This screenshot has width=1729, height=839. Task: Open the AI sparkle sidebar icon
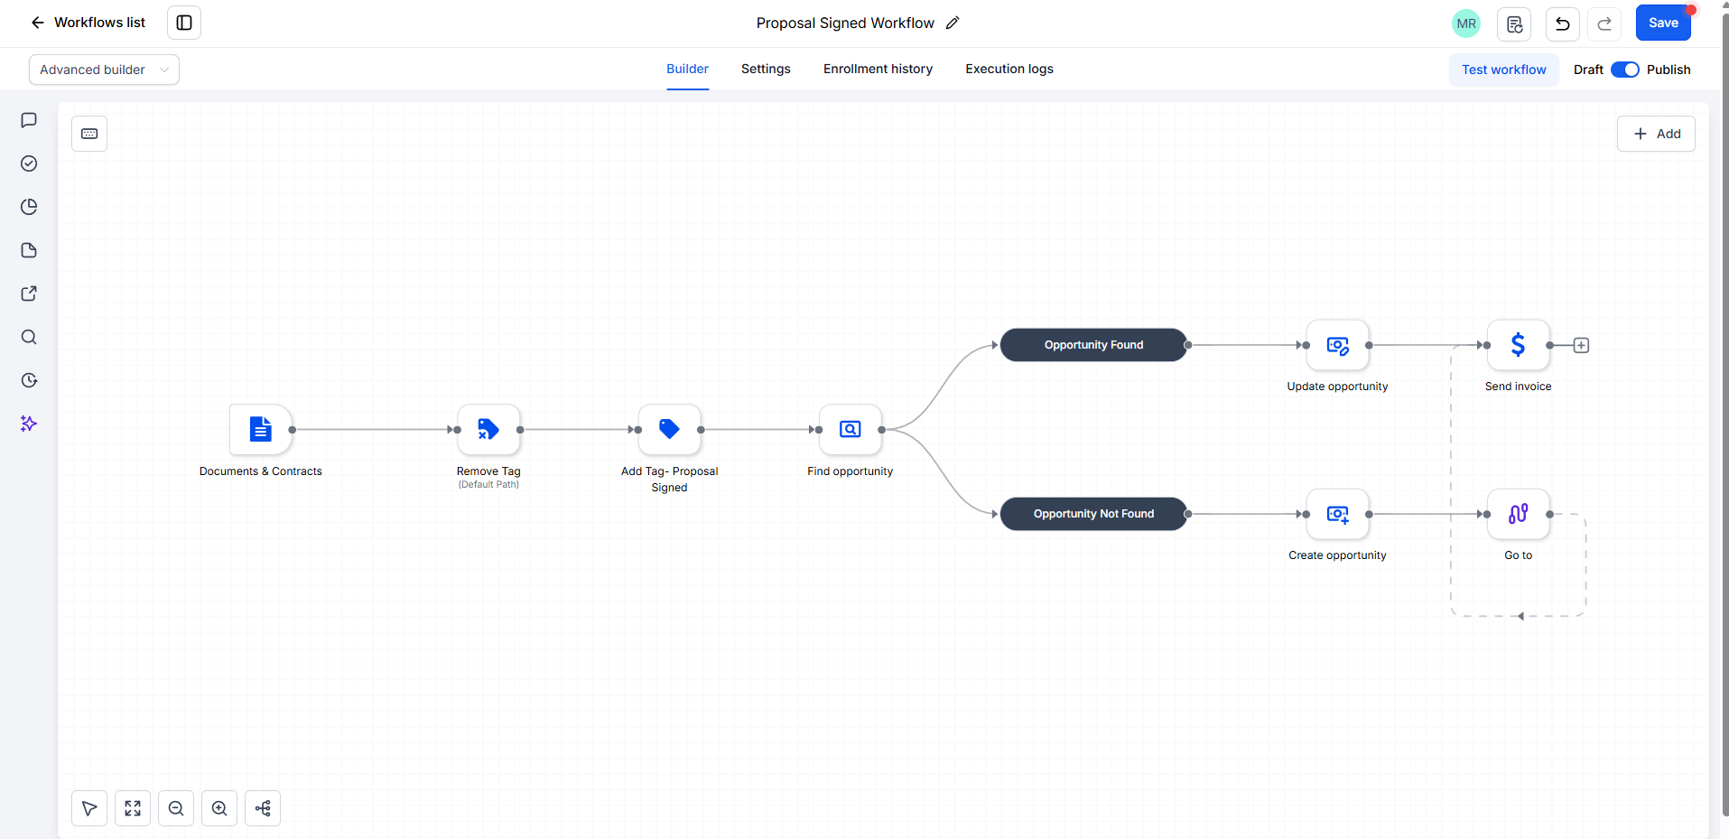click(x=29, y=424)
